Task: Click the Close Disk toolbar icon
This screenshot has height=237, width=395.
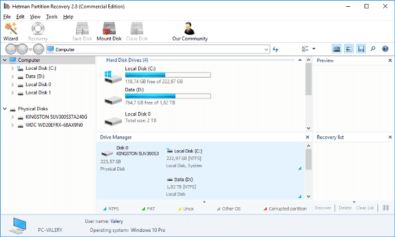Action: tap(137, 32)
